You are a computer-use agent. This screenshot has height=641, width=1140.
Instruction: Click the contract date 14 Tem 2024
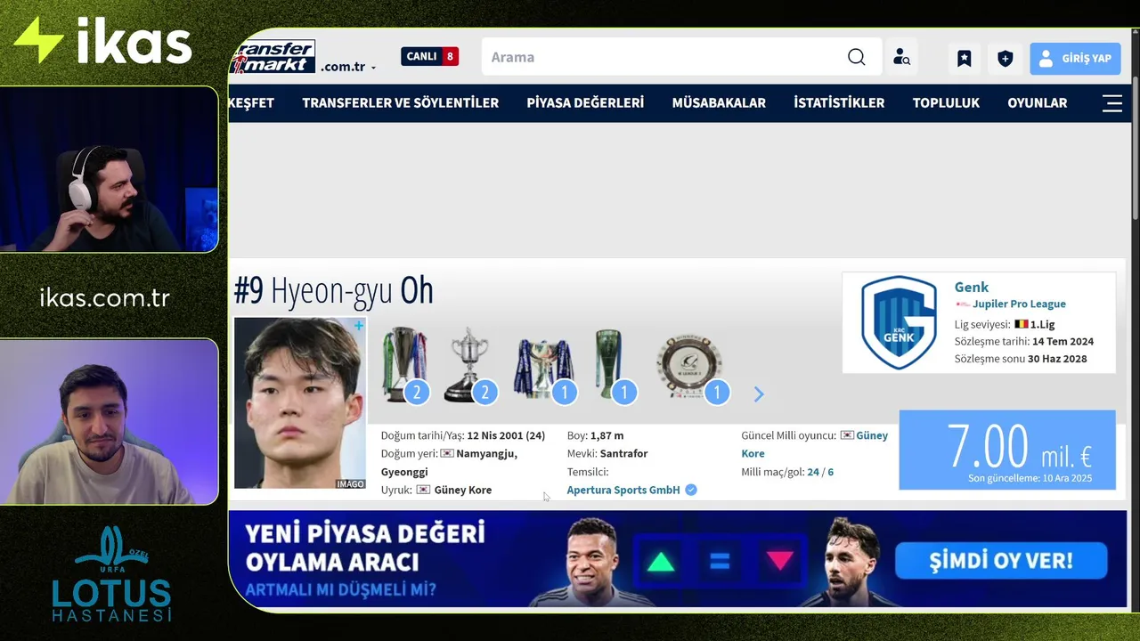click(1063, 341)
